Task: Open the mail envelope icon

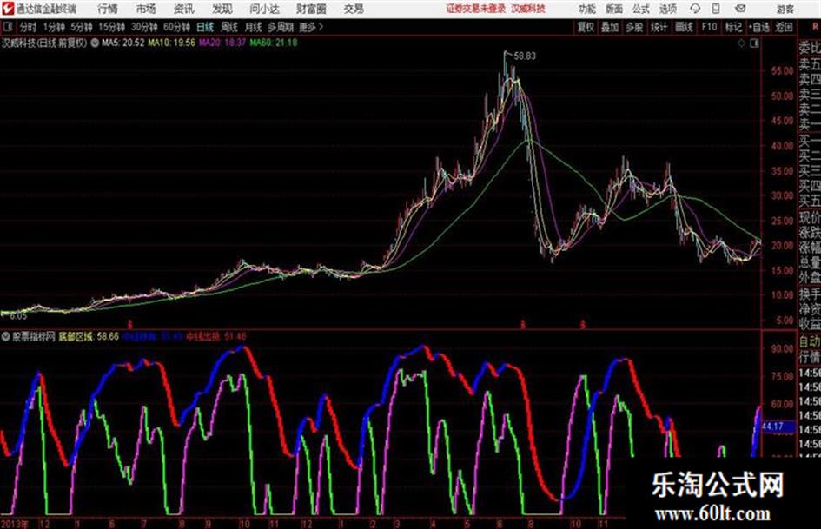Action: pos(740,9)
